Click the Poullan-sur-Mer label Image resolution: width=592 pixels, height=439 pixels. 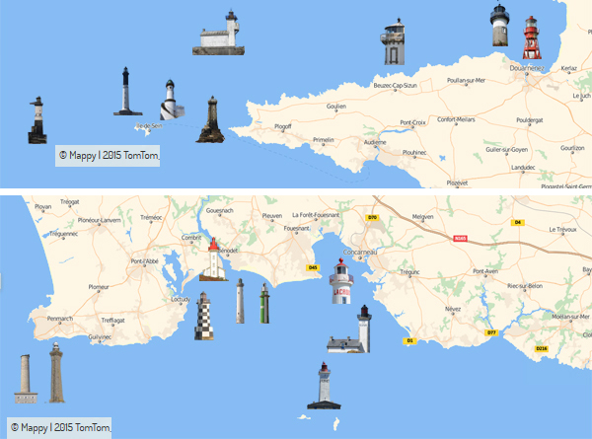[x=466, y=80]
